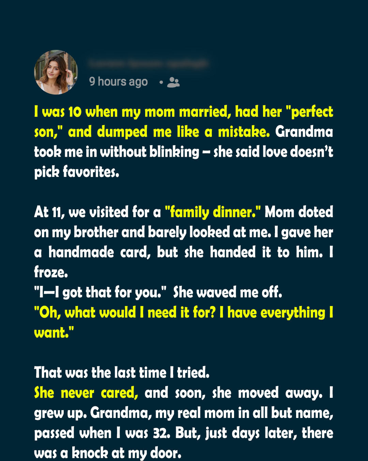This screenshot has height=461, width=368.
Task: Click "on my brother and barely looked at me."
Action: 152,232
